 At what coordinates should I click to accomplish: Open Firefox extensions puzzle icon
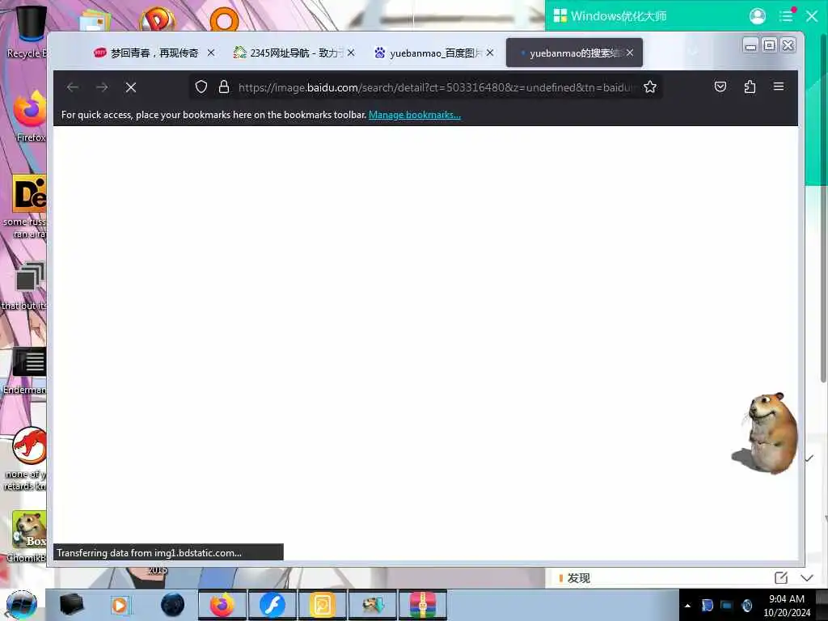click(x=750, y=87)
